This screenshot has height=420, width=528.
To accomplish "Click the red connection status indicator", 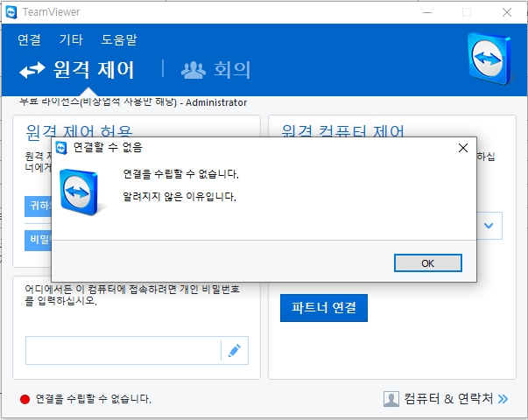I will 25,399.
